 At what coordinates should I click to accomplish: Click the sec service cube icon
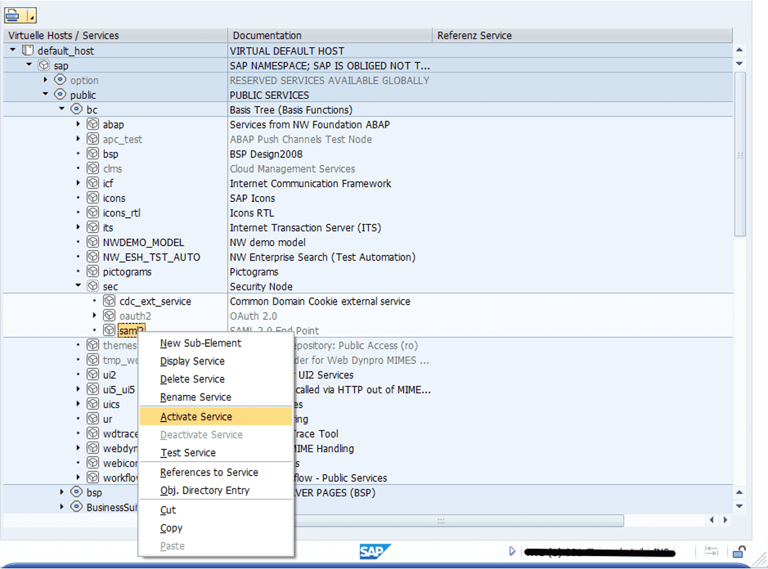tap(93, 286)
